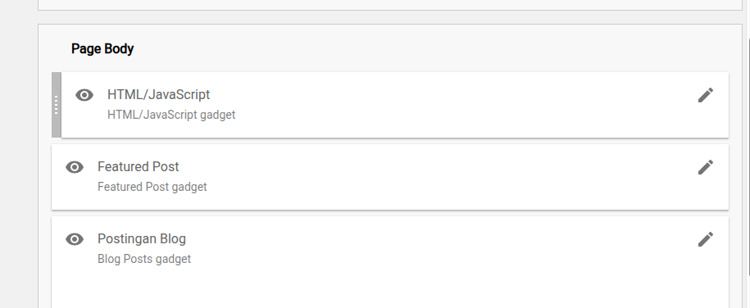The image size is (750, 308).
Task: Click the pencil icon for Postingan Blog
Action: click(706, 239)
